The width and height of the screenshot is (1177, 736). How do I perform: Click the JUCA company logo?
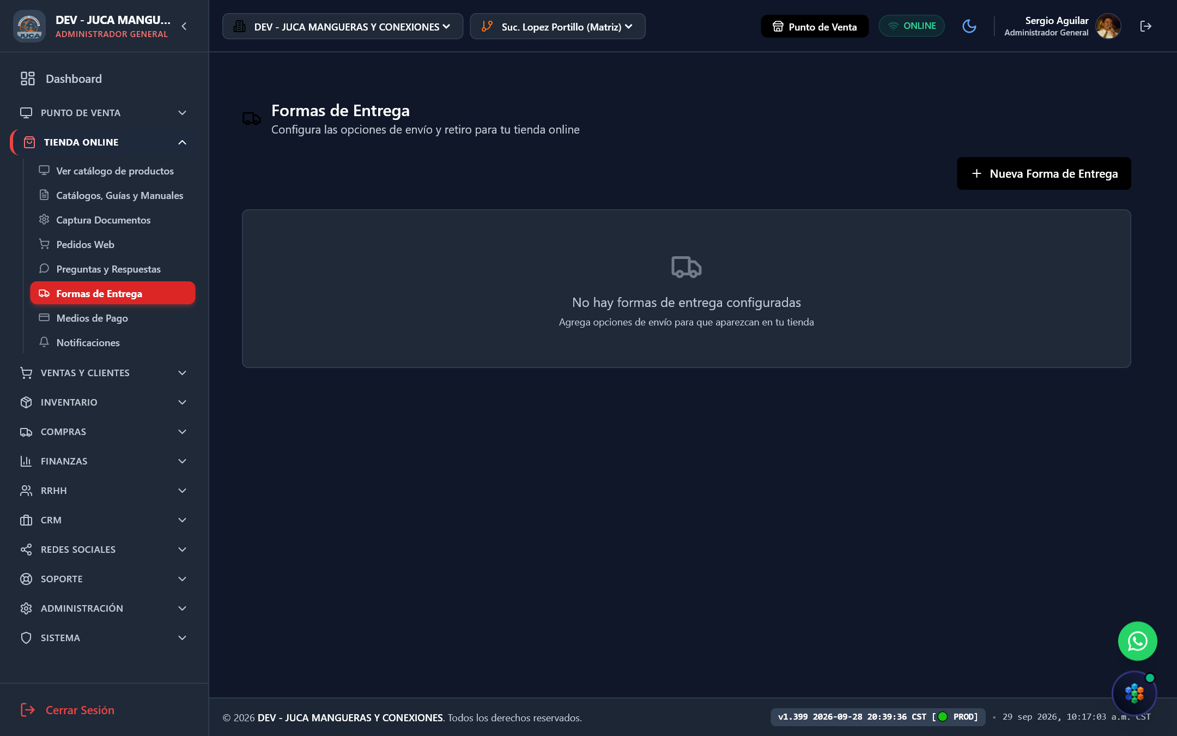point(29,26)
